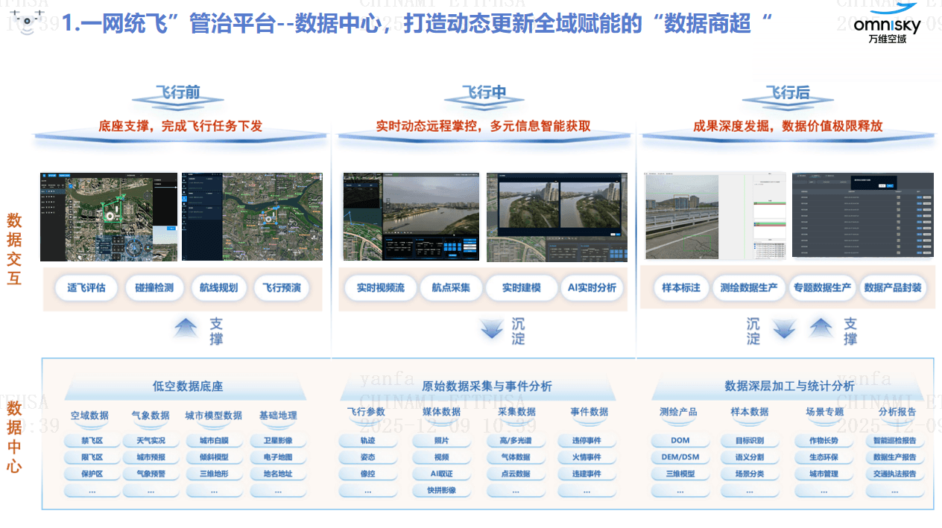Click the 低空数据底座 section heading
This screenshot has height=528, width=942.
(x=188, y=387)
